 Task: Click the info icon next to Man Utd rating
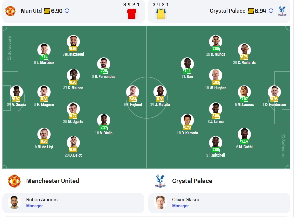point(67,11)
